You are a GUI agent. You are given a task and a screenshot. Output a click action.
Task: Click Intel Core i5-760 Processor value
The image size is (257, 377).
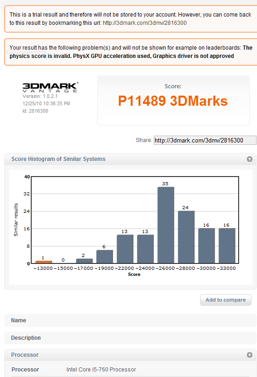coord(101,370)
